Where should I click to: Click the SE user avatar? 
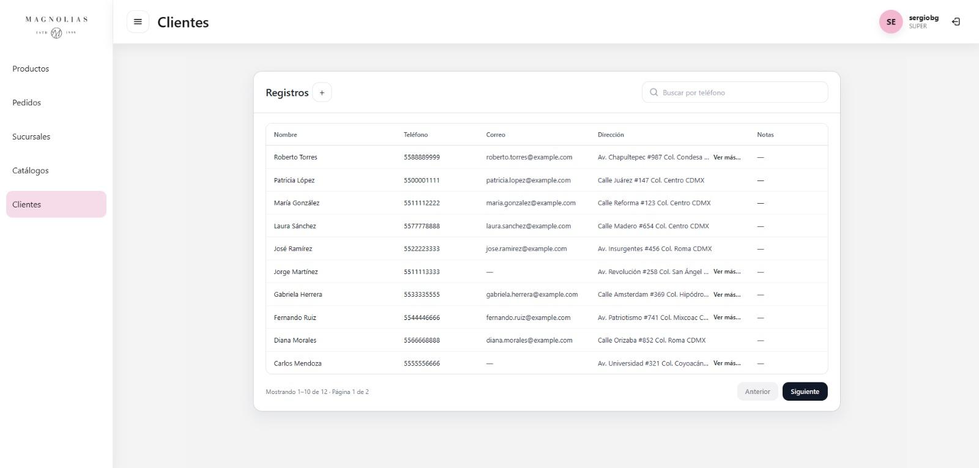click(891, 22)
